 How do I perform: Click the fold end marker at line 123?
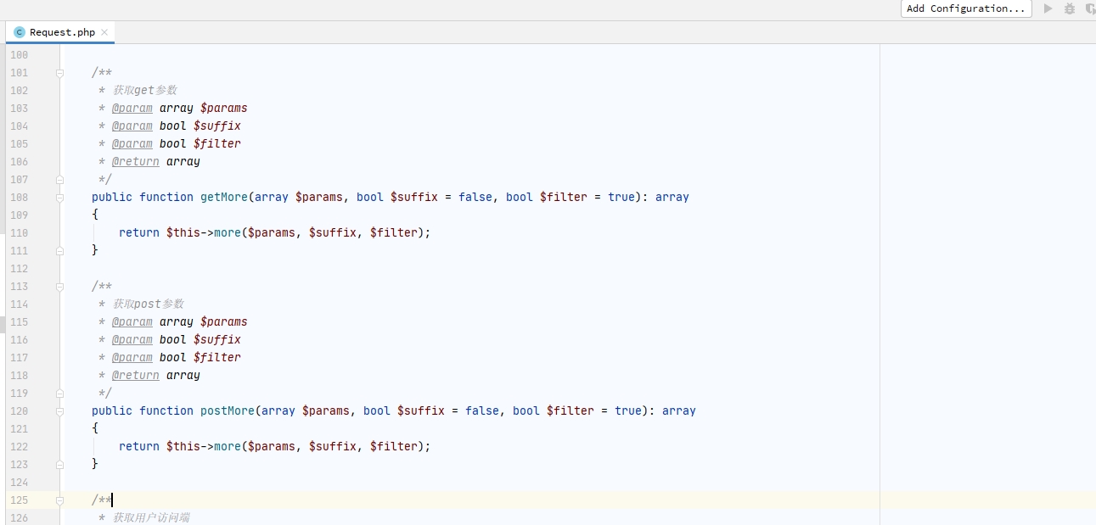(59, 464)
